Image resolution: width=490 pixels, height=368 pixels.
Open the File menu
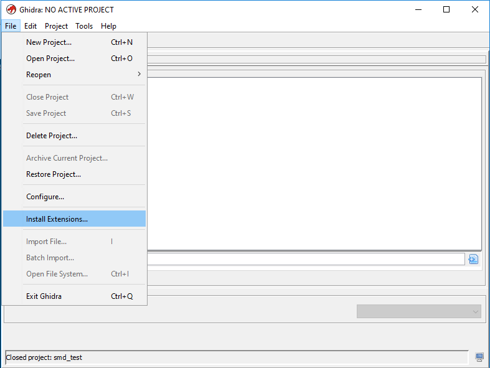[11, 26]
